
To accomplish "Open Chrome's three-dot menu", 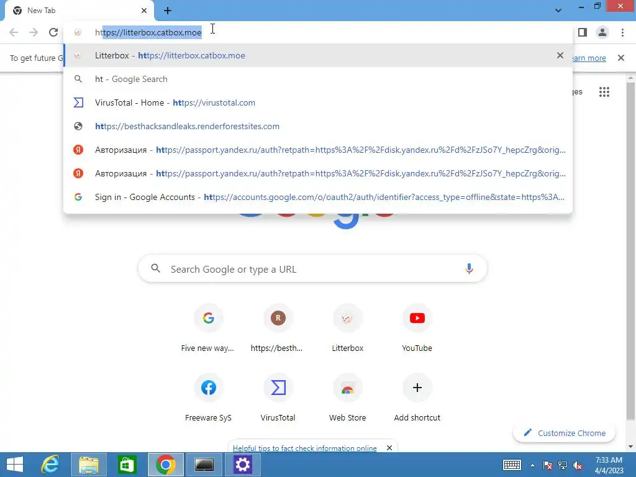I will pyautogui.click(x=622, y=32).
